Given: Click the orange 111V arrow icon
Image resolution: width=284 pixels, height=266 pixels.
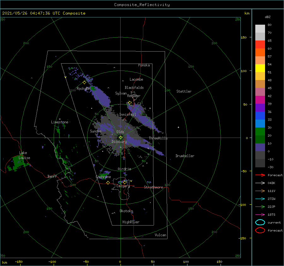Looking at the screenshot, I should point(260,191).
